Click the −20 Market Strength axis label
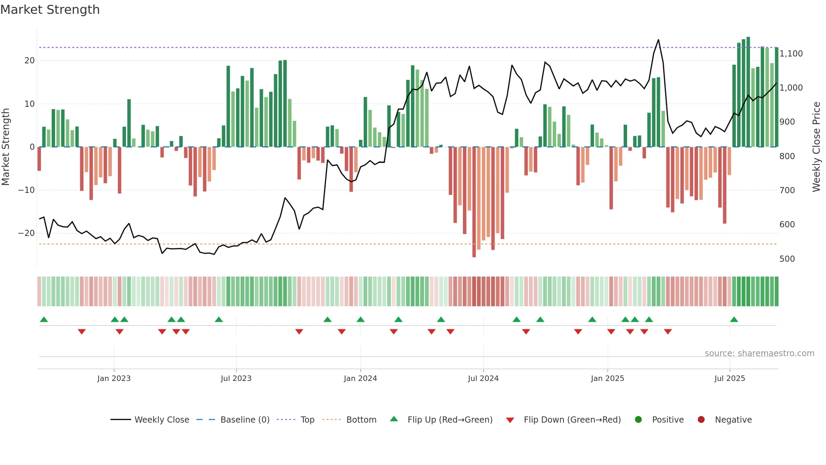The image size is (826, 465). coord(26,233)
